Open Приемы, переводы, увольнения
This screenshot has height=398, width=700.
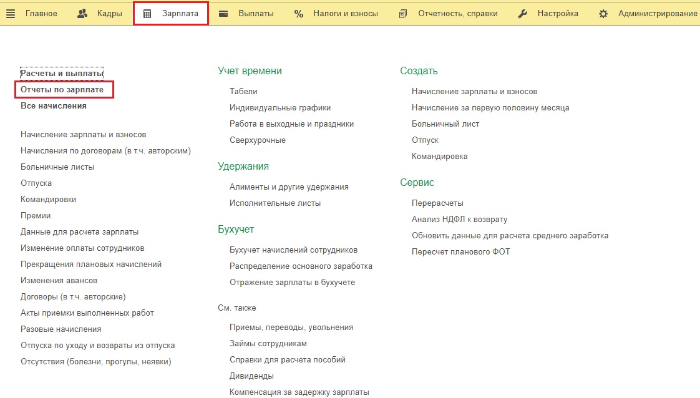291,328
